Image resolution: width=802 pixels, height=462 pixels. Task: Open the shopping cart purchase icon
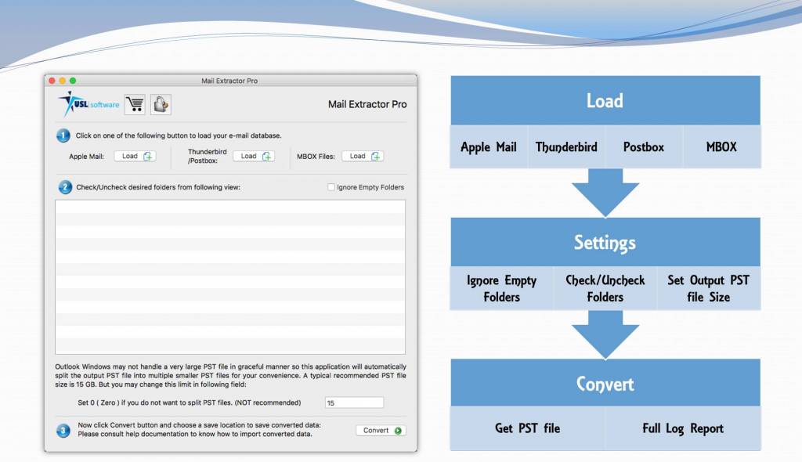(135, 104)
